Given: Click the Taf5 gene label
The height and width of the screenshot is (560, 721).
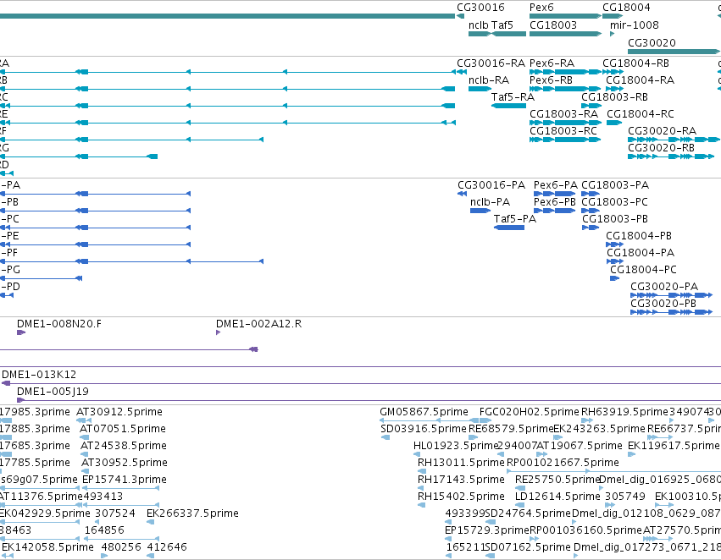Looking at the screenshot, I should click(x=502, y=25).
